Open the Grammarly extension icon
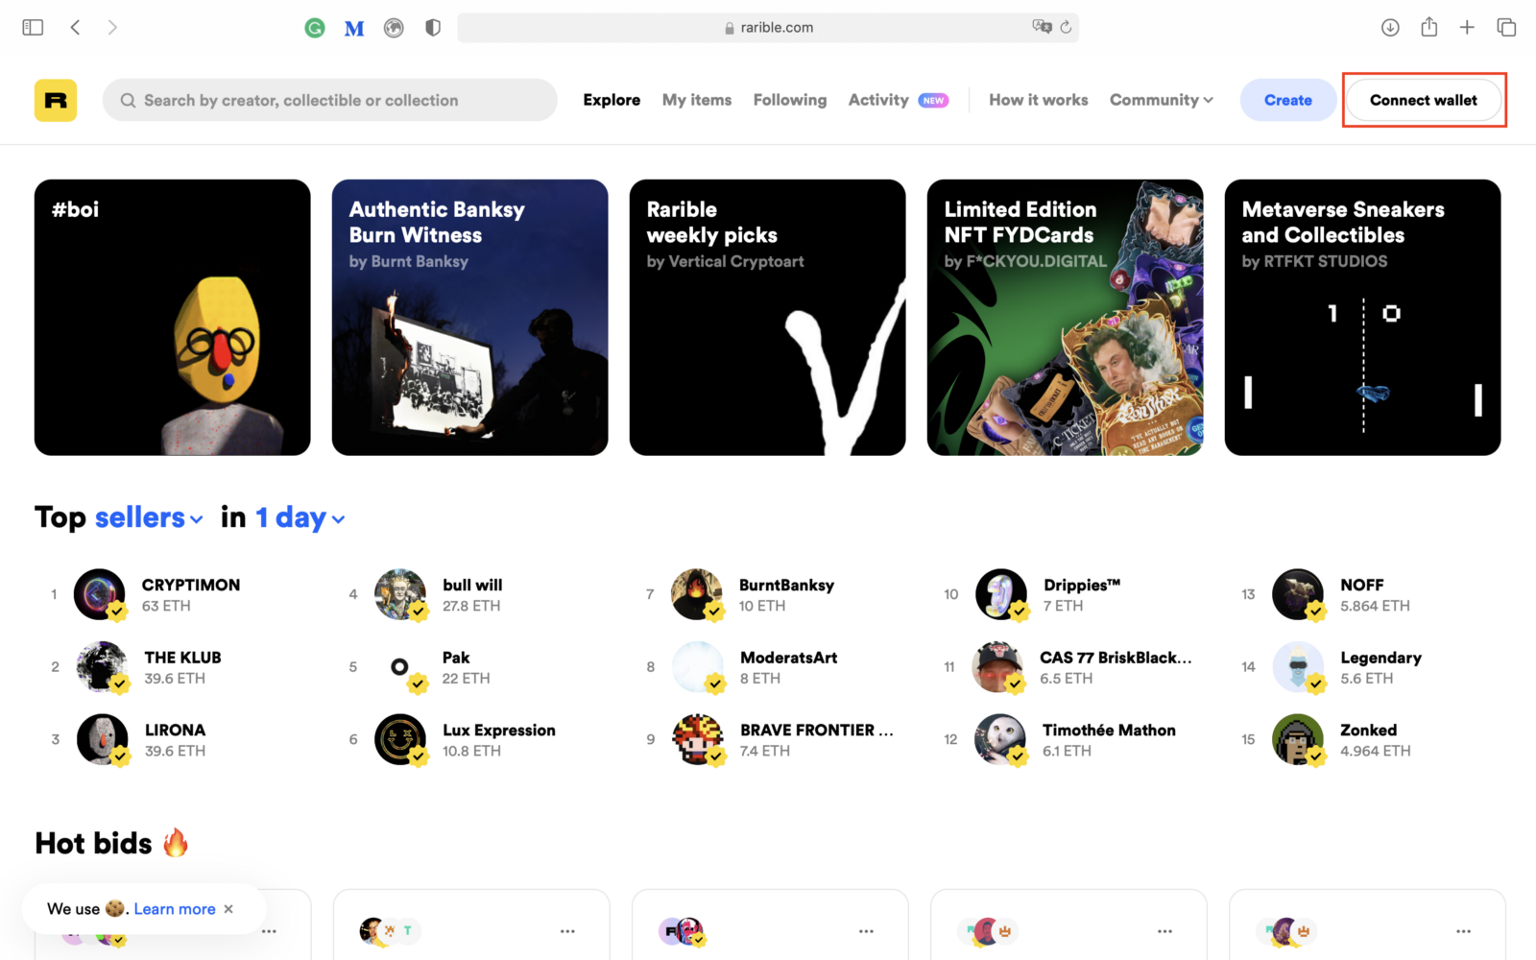This screenshot has width=1536, height=960. point(315,28)
